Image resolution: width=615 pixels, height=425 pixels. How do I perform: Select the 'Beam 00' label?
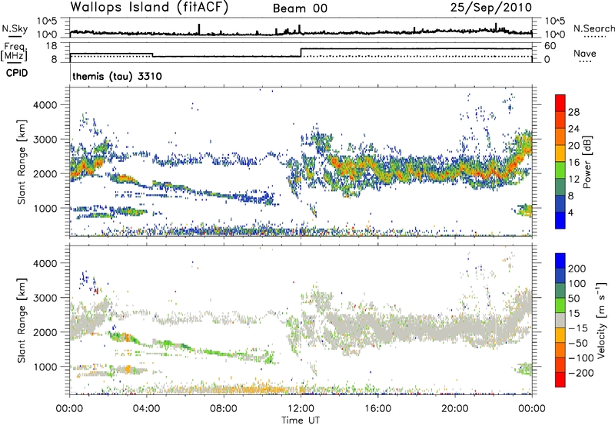tap(300, 8)
